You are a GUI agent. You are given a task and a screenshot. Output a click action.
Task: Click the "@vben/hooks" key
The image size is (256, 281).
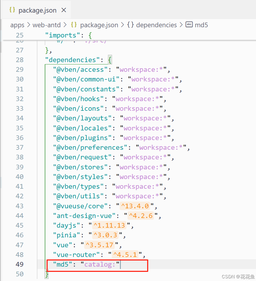(78, 99)
